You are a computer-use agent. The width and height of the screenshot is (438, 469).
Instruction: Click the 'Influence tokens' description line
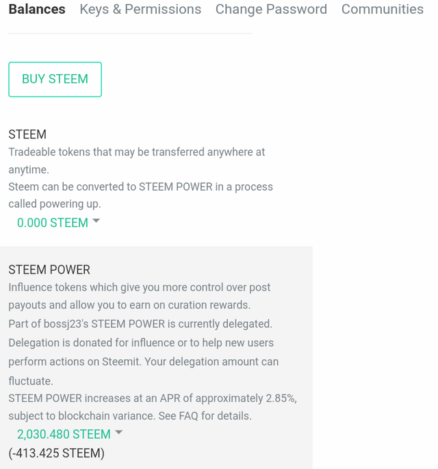(x=139, y=287)
